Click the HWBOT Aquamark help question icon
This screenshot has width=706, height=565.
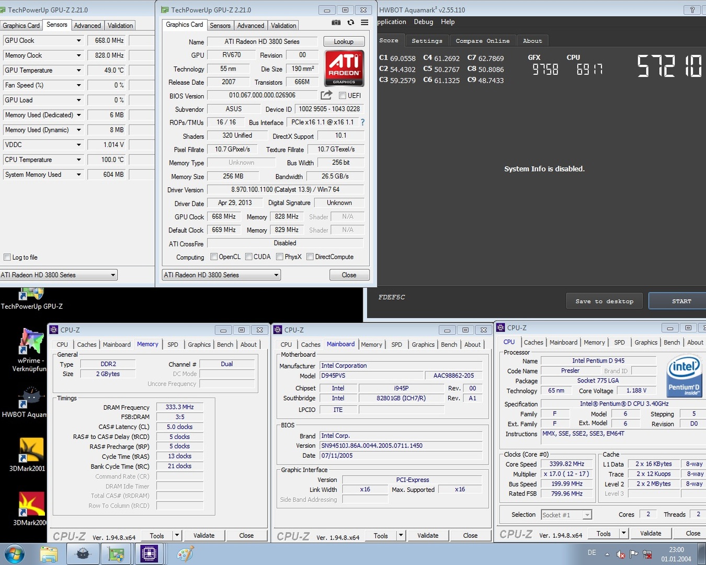(x=692, y=9)
